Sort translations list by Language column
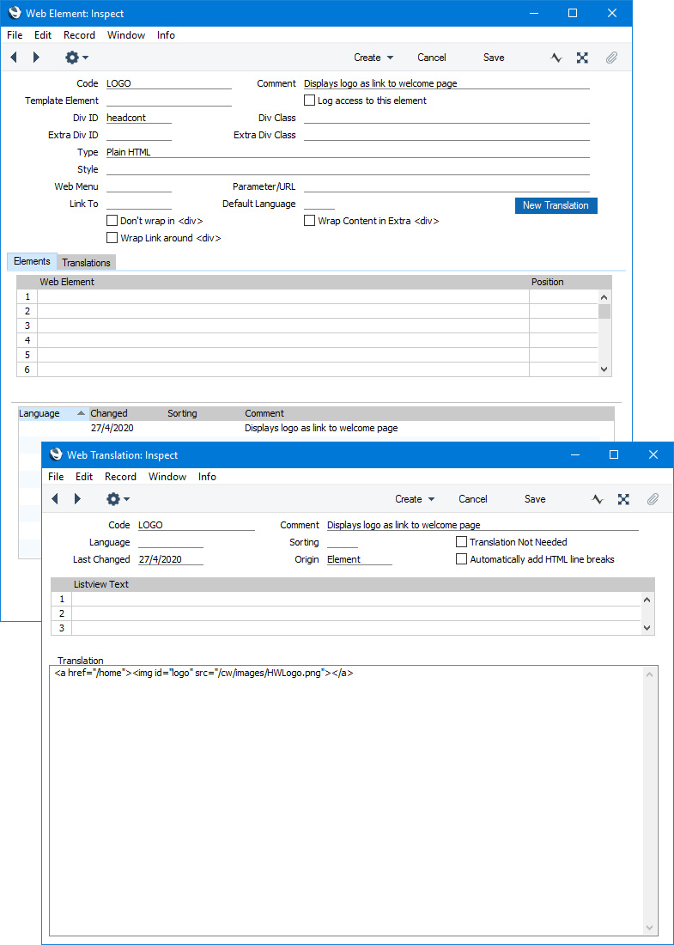 52,413
